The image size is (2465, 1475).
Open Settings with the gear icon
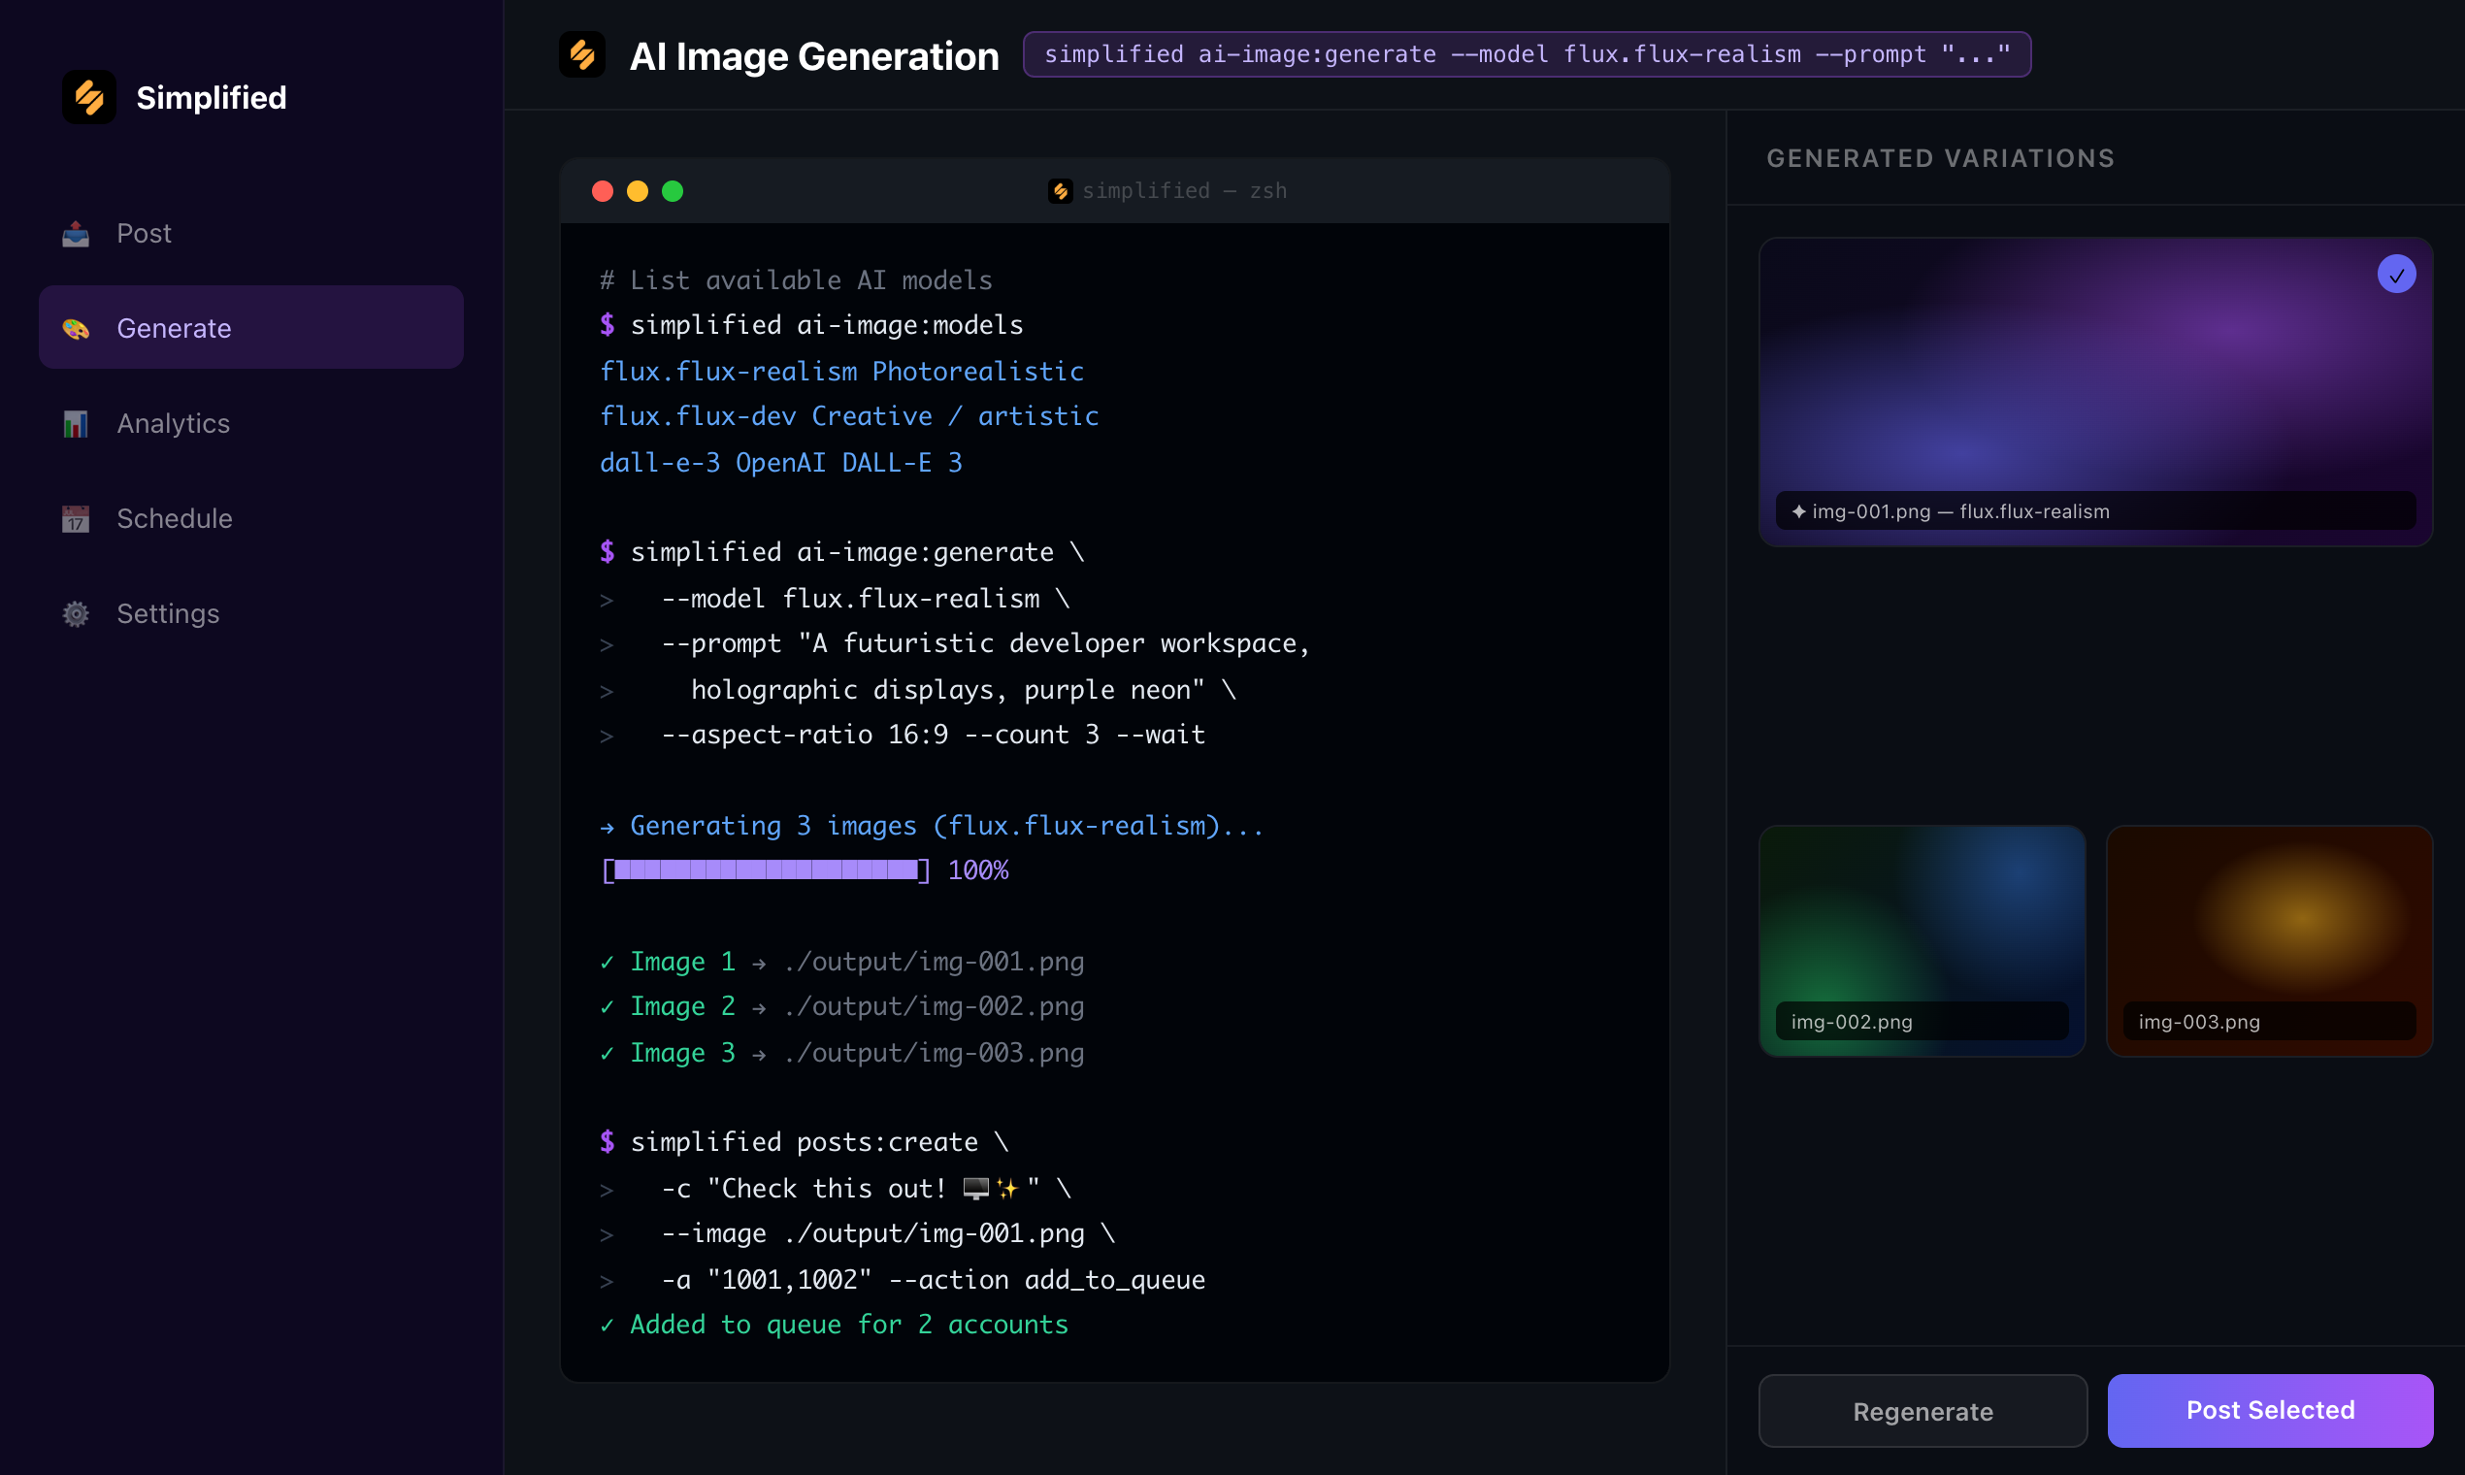[76, 613]
